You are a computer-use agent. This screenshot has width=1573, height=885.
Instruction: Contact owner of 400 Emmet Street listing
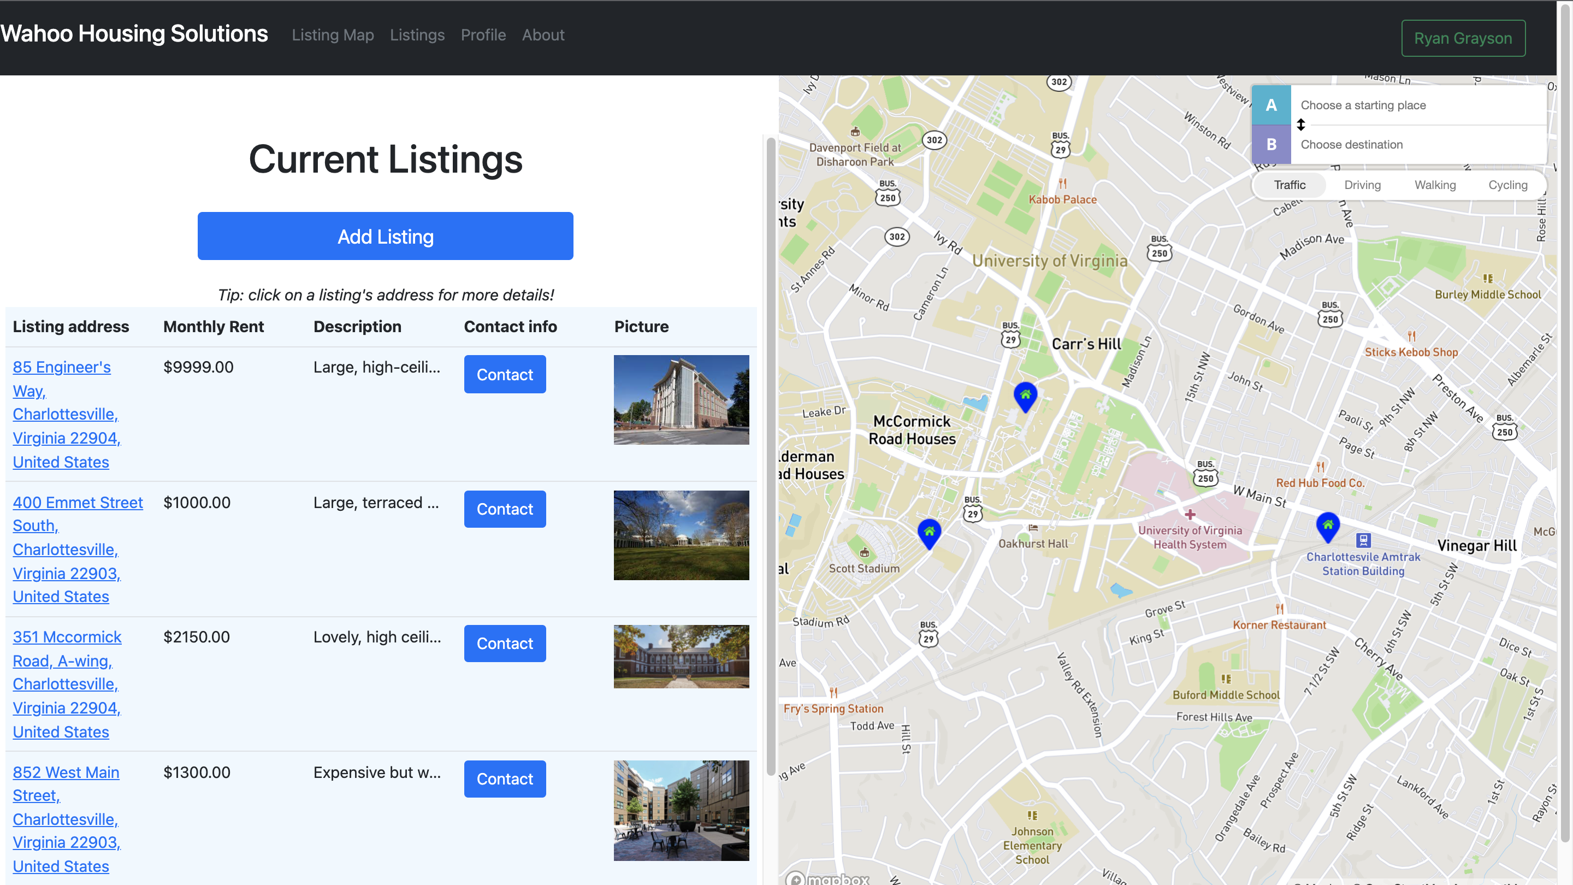pyautogui.click(x=504, y=509)
